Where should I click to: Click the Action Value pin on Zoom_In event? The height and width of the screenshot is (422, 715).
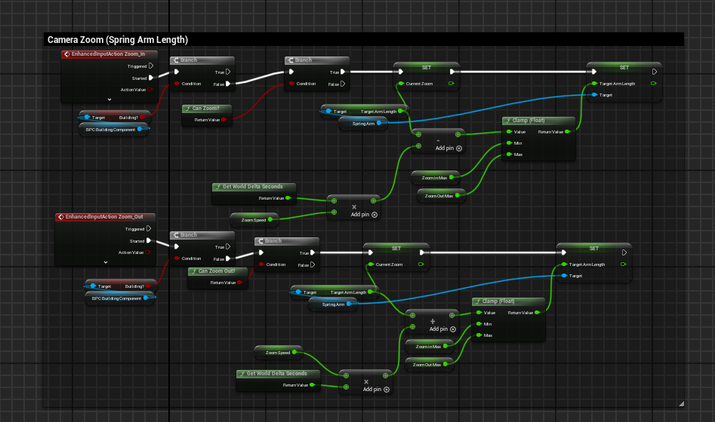tap(149, 90)
